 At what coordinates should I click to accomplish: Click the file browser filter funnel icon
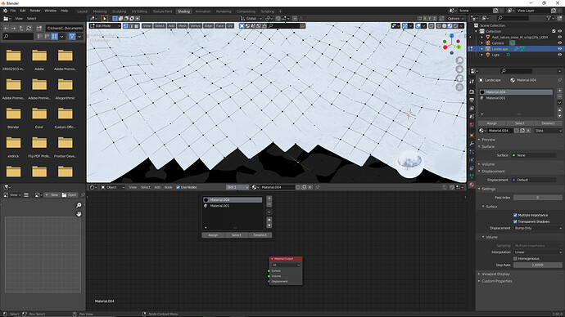72,36
